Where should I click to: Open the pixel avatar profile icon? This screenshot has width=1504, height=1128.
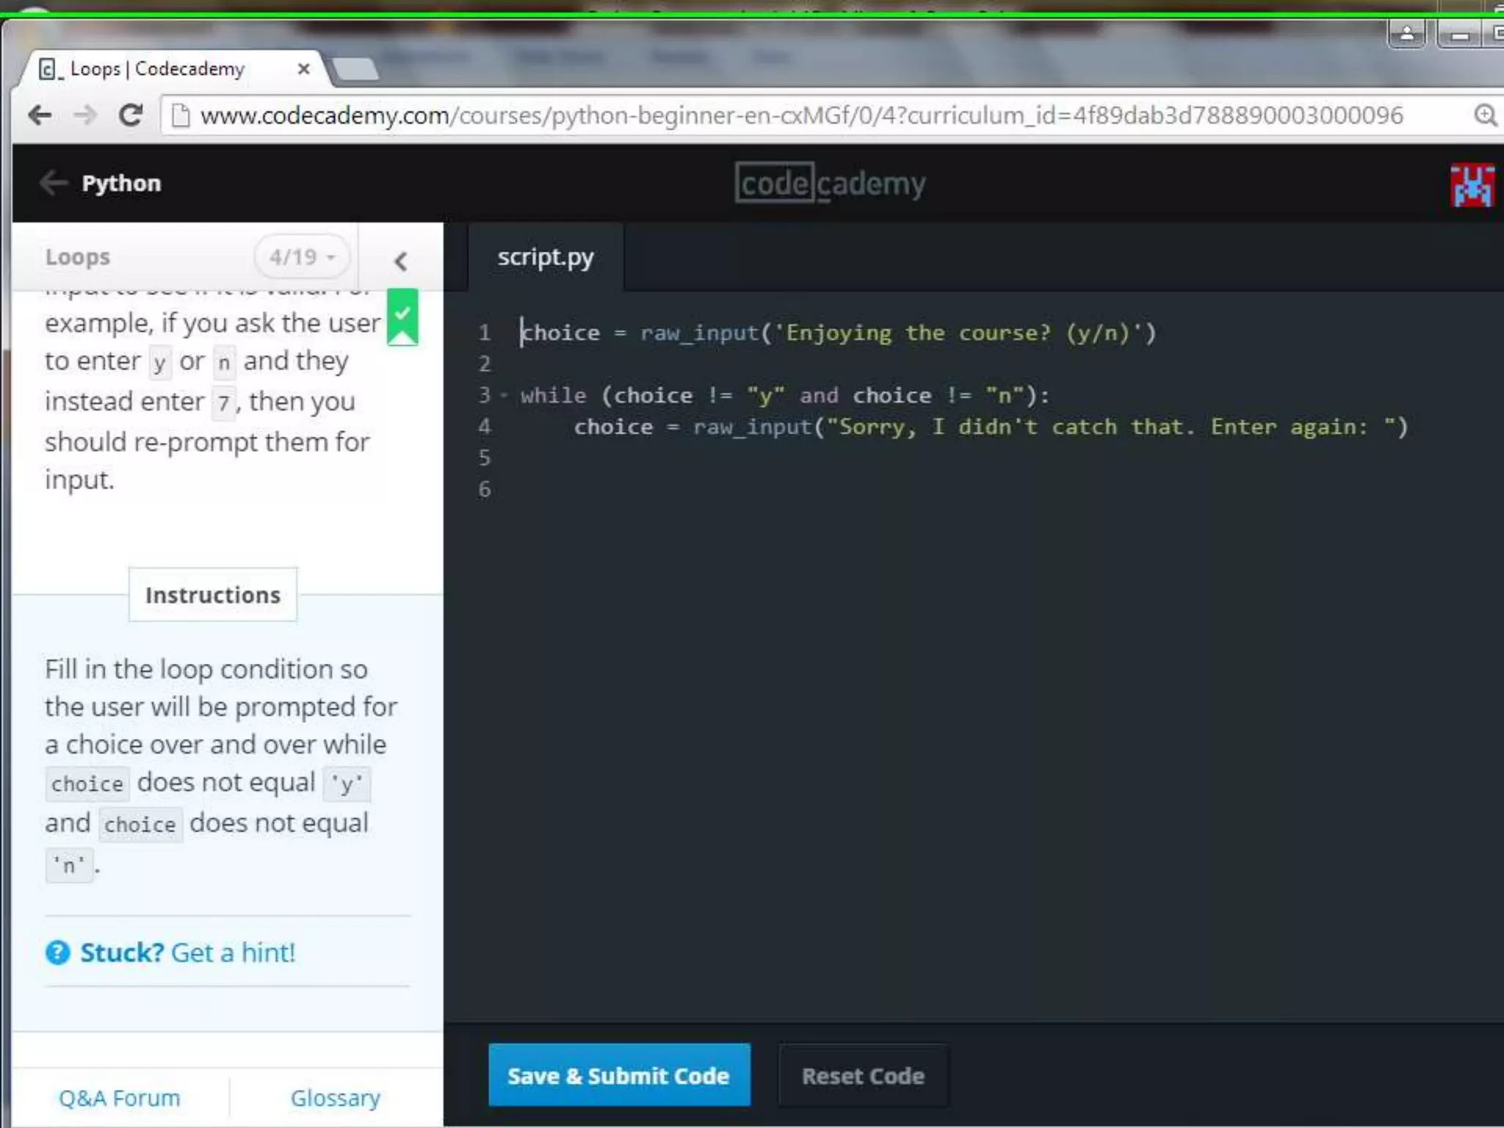click(1472, 185)
